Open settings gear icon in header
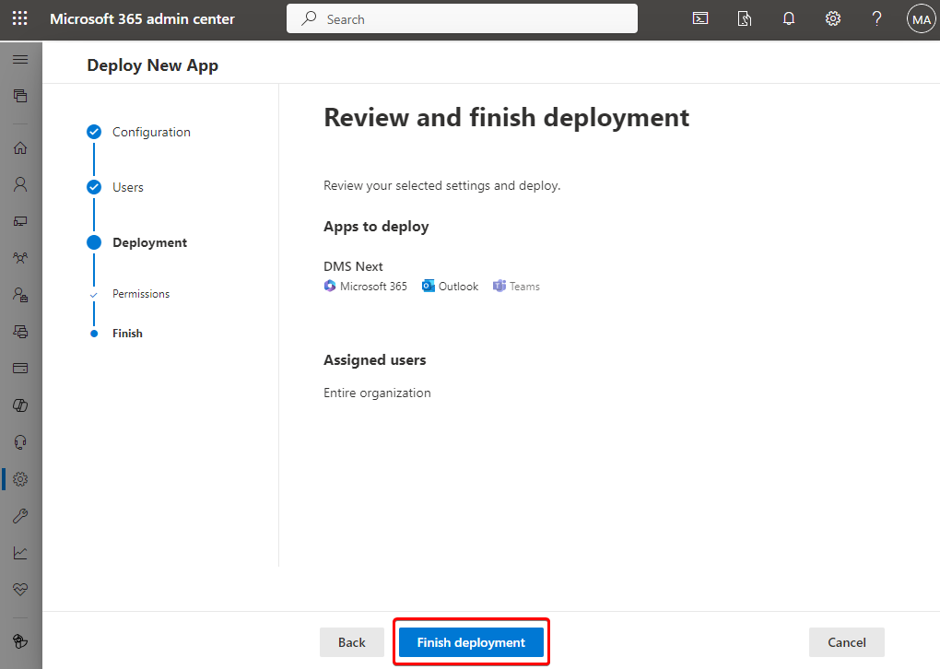Viewport: 940px width, 669px height. 833,19
